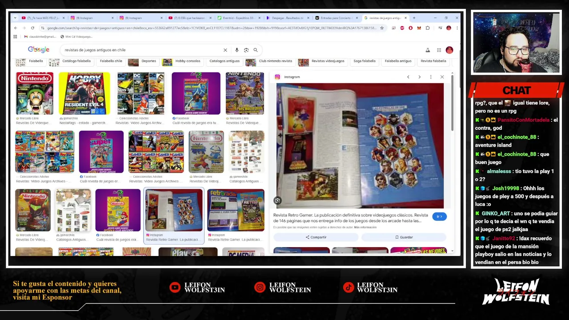Open the large Instagram magazine preview image
This screenshot has width=569, height=320.
pos(360,146)
